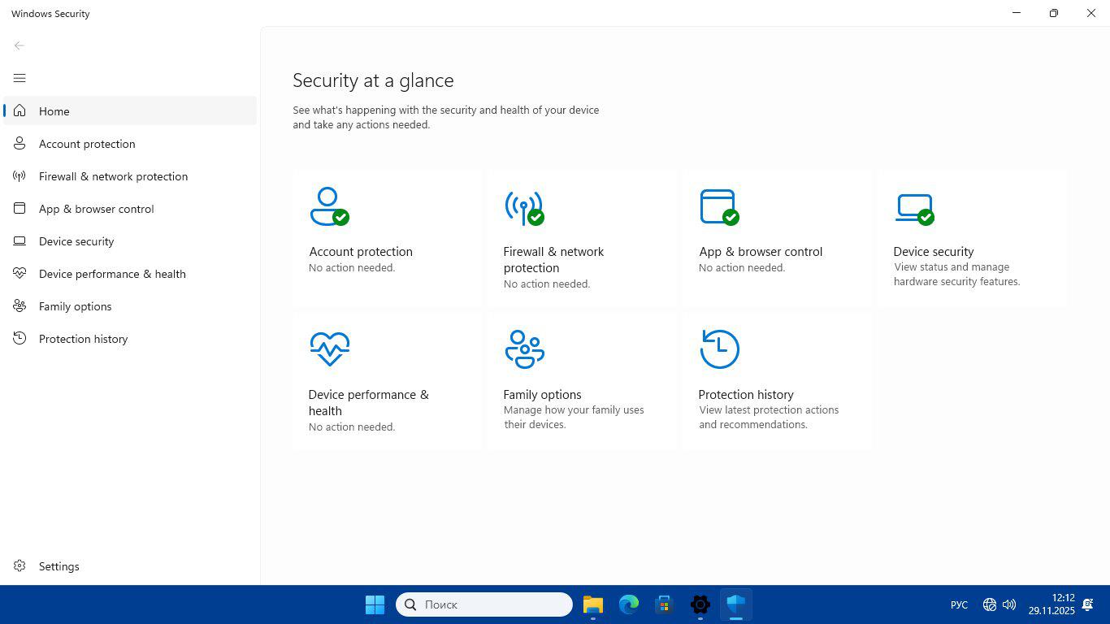Image resolution: width=1110 pixels, height=624 pixels.
Task: Open the Device performance & health heart icon
Action: tap(329, 349)
